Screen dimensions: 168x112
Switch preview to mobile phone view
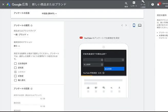134,25
